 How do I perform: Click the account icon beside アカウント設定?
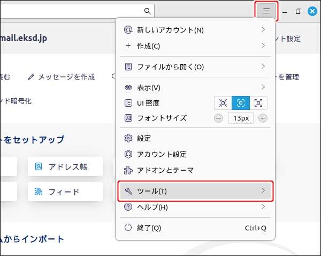(128, 154)
